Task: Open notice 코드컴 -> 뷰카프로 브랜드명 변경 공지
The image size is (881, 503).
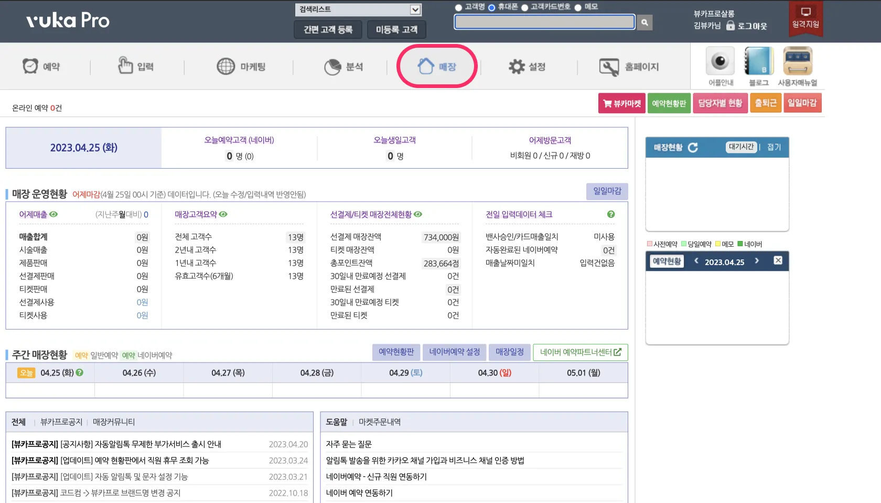Action: [96, 493]
